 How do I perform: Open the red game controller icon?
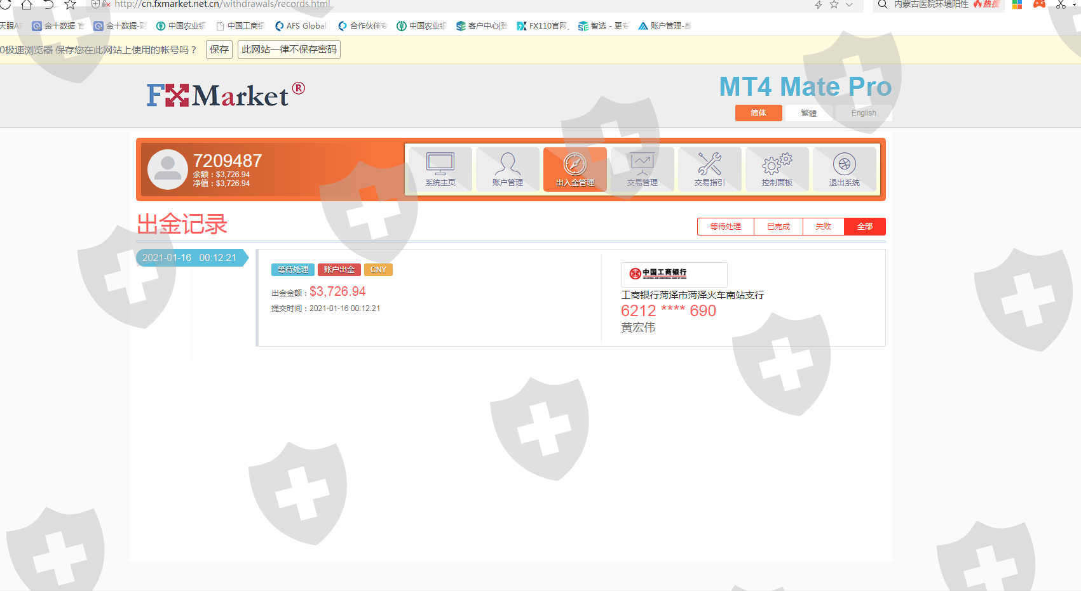click(x=1040, y=4)
